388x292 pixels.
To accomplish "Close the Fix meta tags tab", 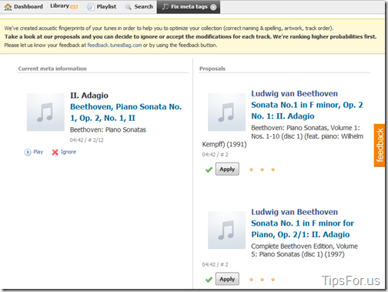I will coord(213,7).
